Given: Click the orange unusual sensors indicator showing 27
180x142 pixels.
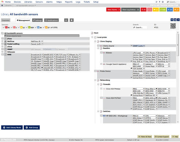Looking at the screenshot, I should (x=176, y=9).
